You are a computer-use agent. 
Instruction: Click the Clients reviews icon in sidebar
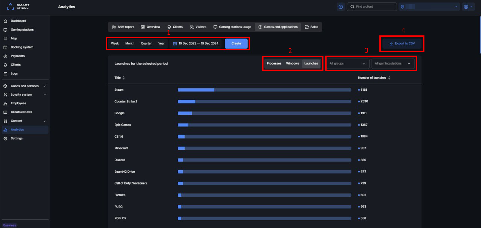[x=5, y=112]
